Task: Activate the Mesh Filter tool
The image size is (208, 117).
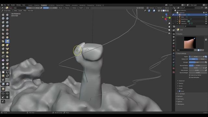Action: pos(3,84)
